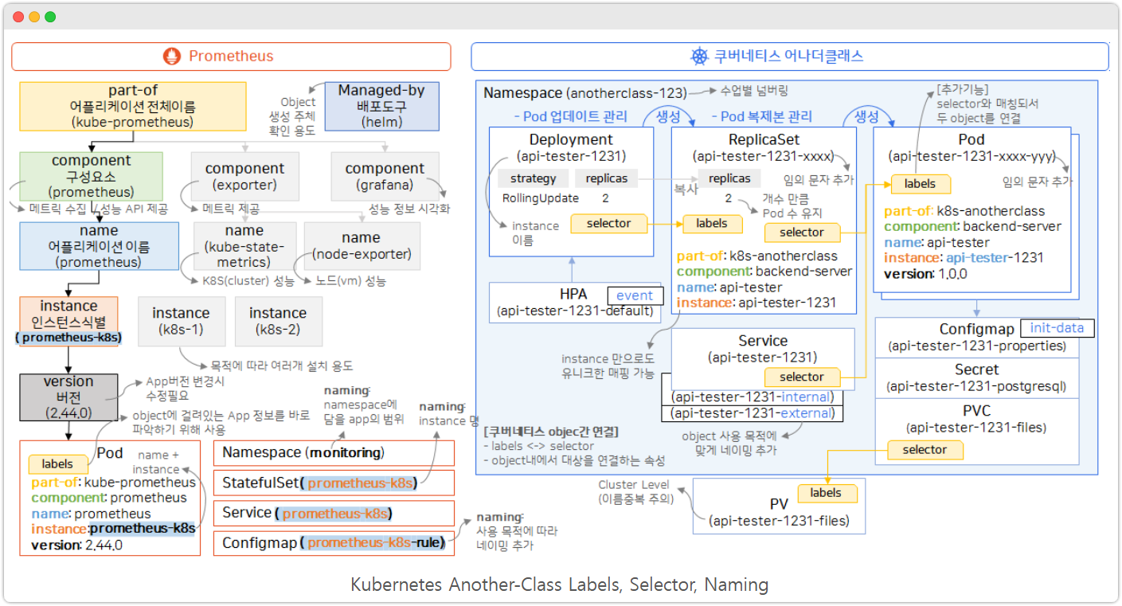Viewport: 1122px width, 606px height.
Task: Click the name (node-exporter) box
Action: tap(362, 246)
